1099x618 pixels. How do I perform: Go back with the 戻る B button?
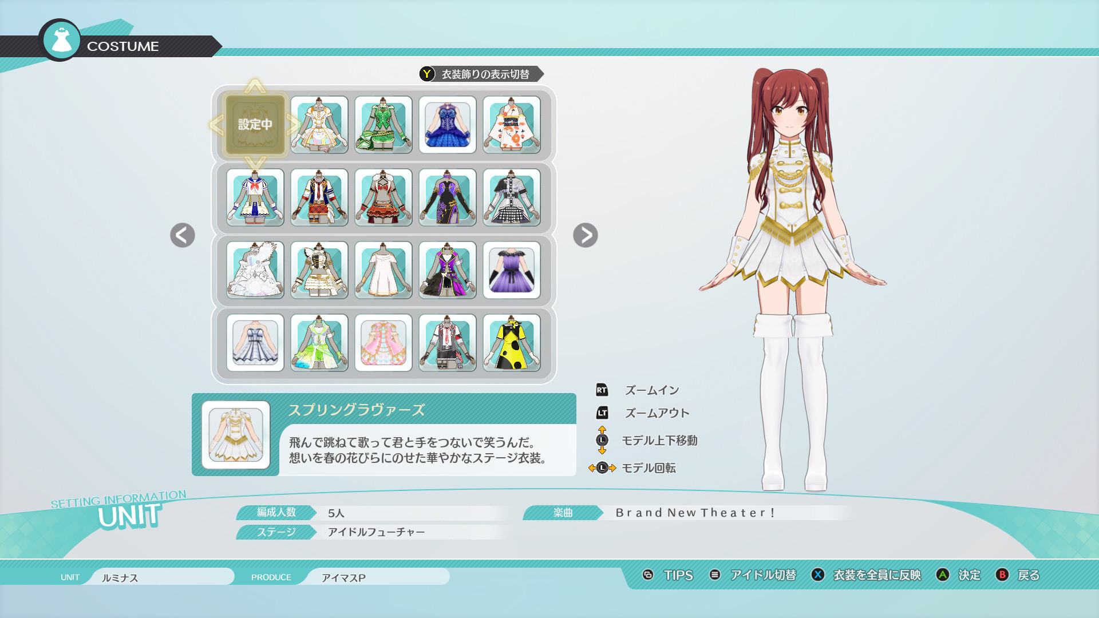(1018, 575)
